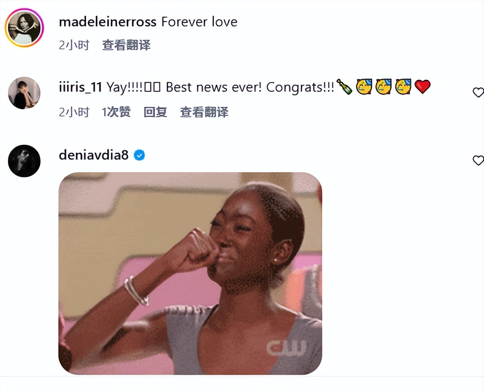The height and width of the screenshot is (391, 484).
Task: Select 查看翻译 under Forever love comment
Action: point(126,45)
